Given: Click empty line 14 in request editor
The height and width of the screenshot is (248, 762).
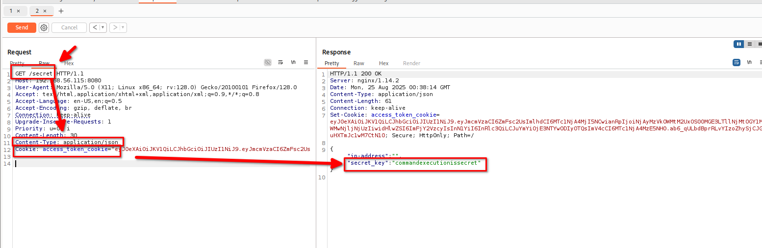Looking at the screenshot, I should [x=147, y=164].
